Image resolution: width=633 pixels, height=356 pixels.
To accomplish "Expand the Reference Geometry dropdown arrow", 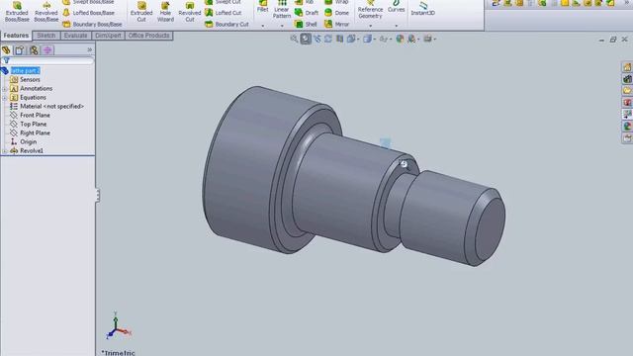I will 370,26.
